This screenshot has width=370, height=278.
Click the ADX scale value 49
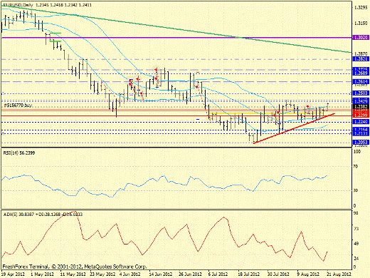click(356, 244)
